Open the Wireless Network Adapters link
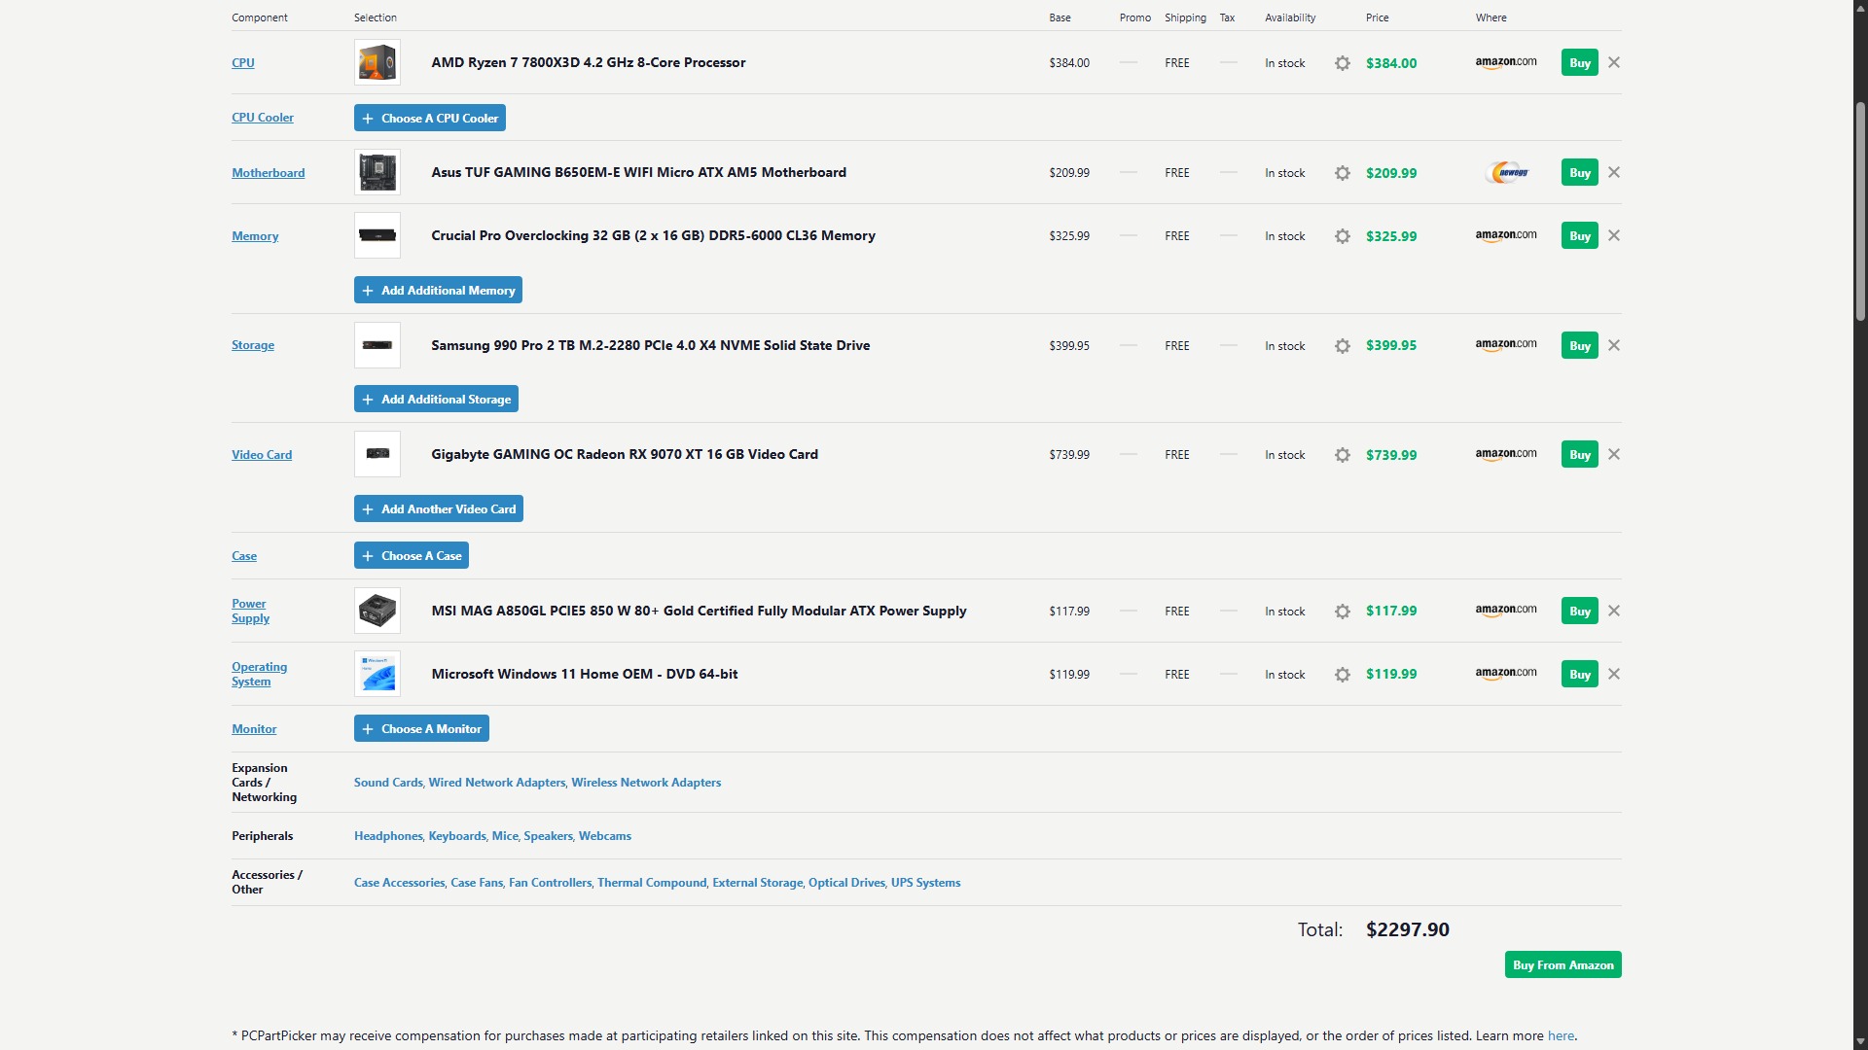Screen dimensions: 1868x1050 coord(645,783)
